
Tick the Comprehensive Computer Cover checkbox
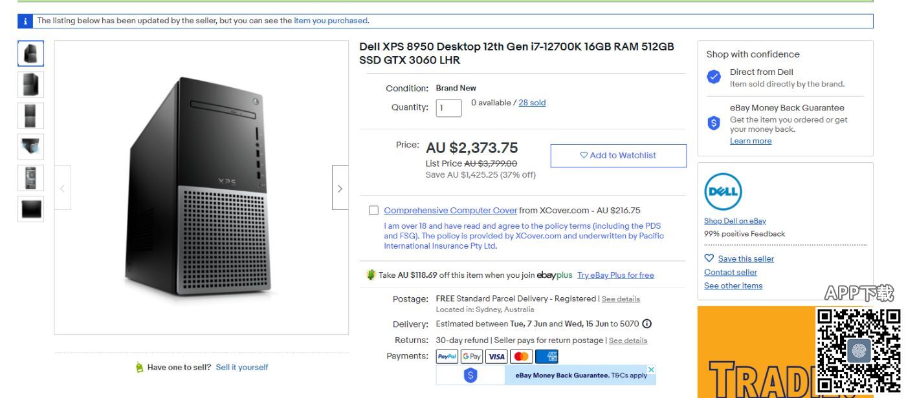(x=373, y=211)
